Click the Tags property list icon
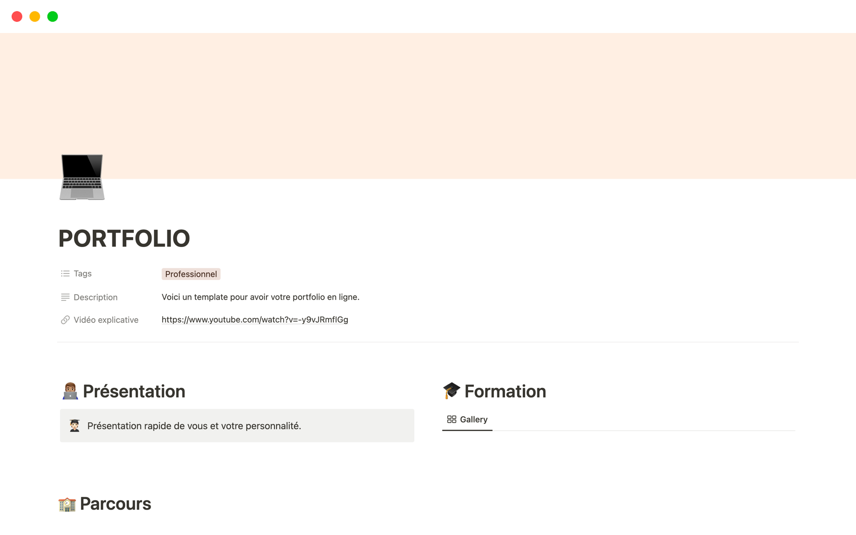 click(65, 273)
